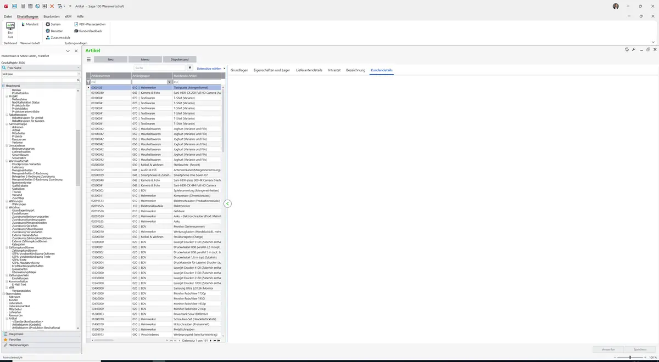Jump to last record in navigator
This screenshot has width=659, height=362.
pyautogui.click(x=219, y=341)
